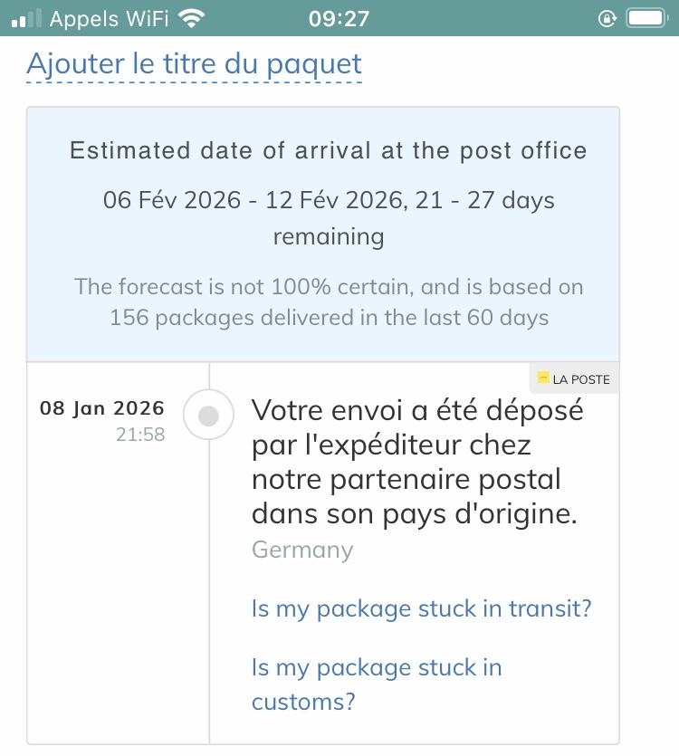Tap the rotation lock status icon
The width and height of the screenshot is (679, 756).
tap(607, 18)
